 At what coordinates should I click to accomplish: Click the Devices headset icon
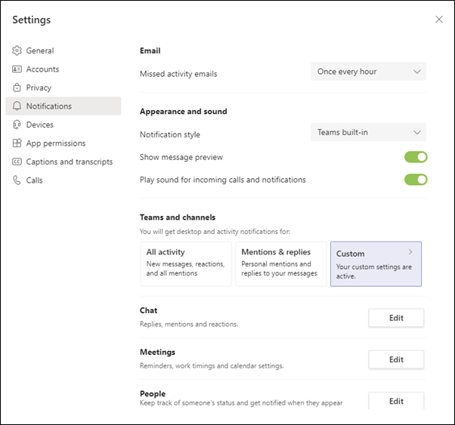(x=17, y=125)
